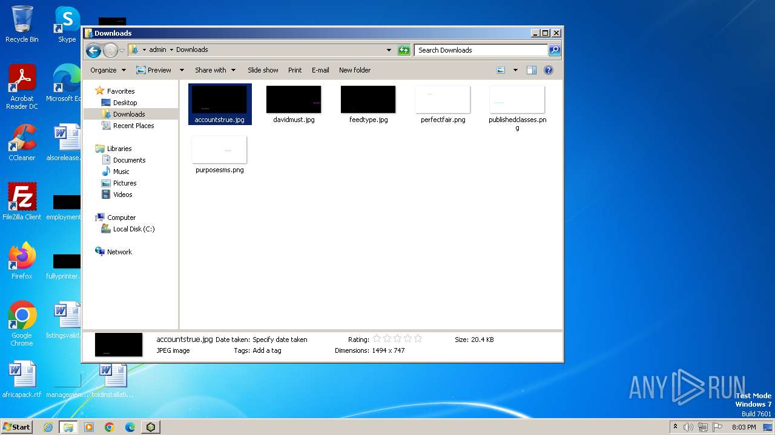Select the publishedclasses.png file
Viewport: 775px width, 435px height.
[x=517, y=108]
